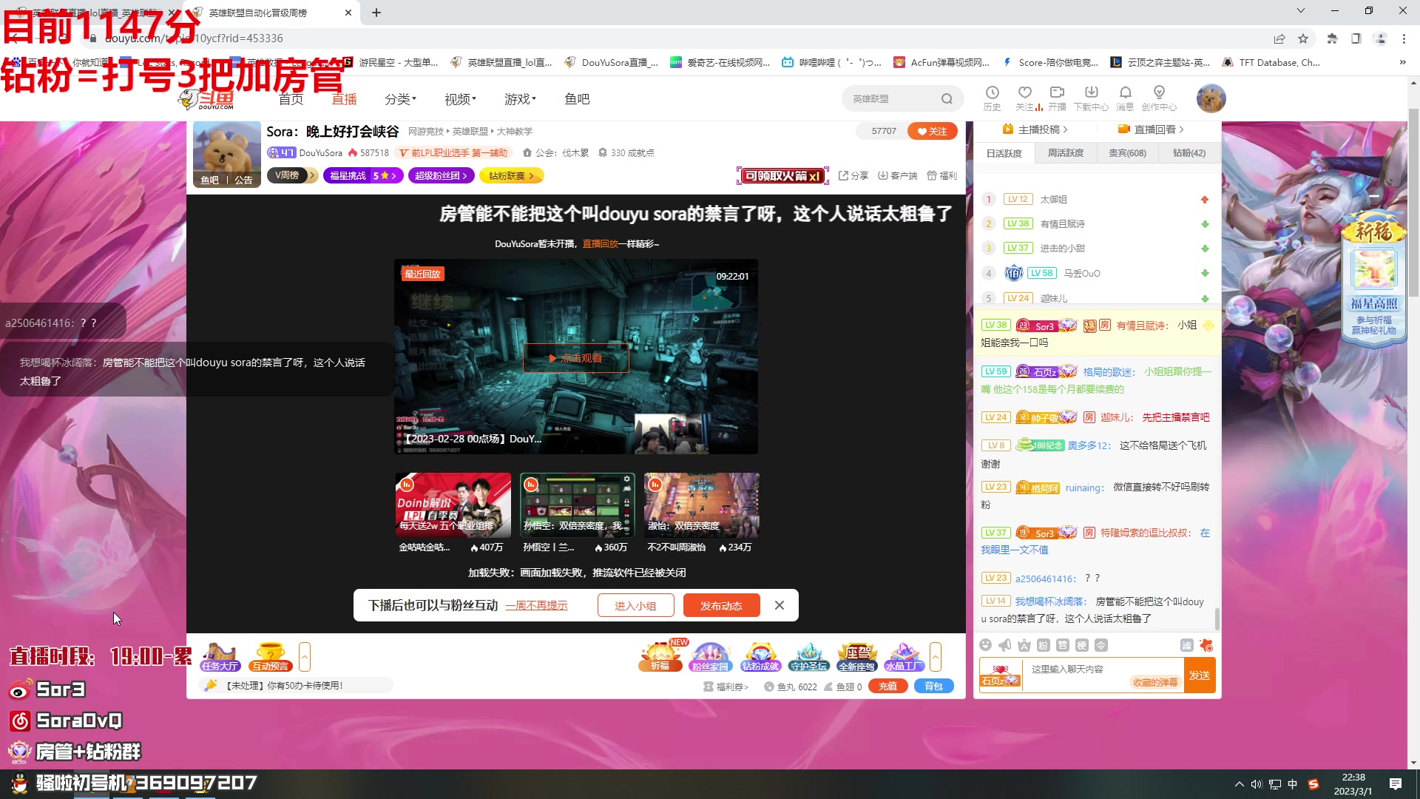Open the user avatar in header
The image size is (1420, 799).
pos(1211,98)
